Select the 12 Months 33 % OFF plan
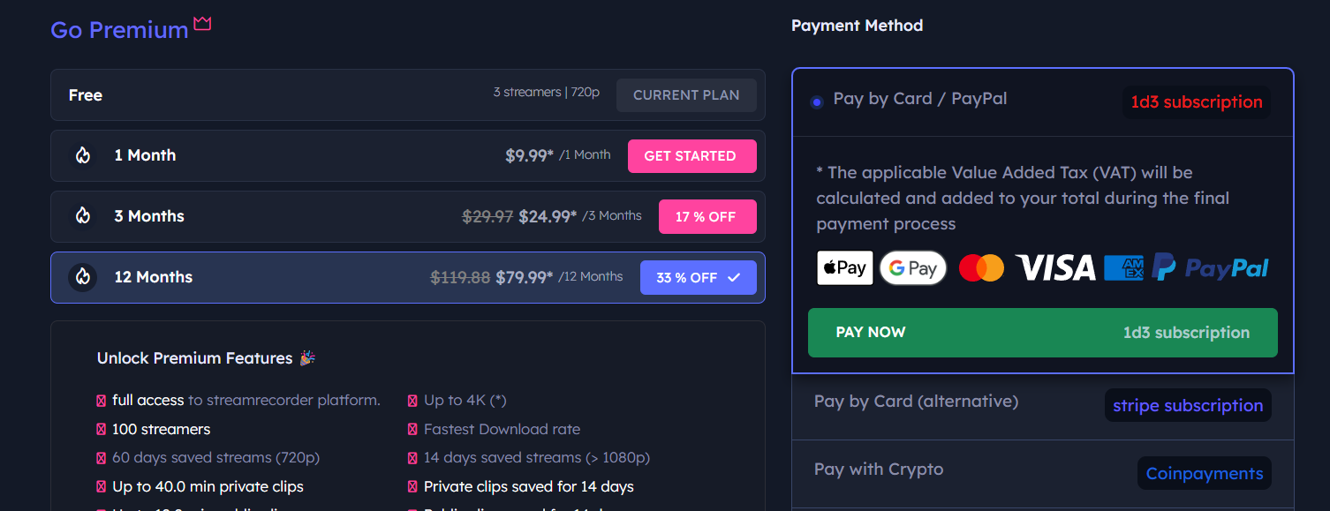The width and height of the screenshot is (1330, 511). [698, 277]
